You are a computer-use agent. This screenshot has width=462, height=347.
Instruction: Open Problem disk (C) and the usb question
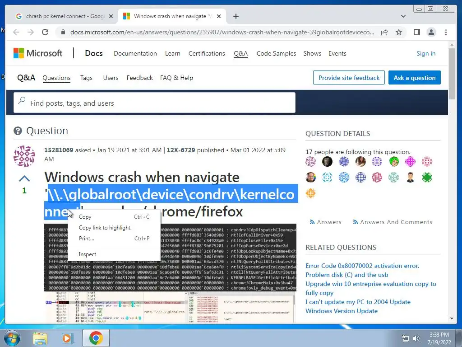click(347, 275)
